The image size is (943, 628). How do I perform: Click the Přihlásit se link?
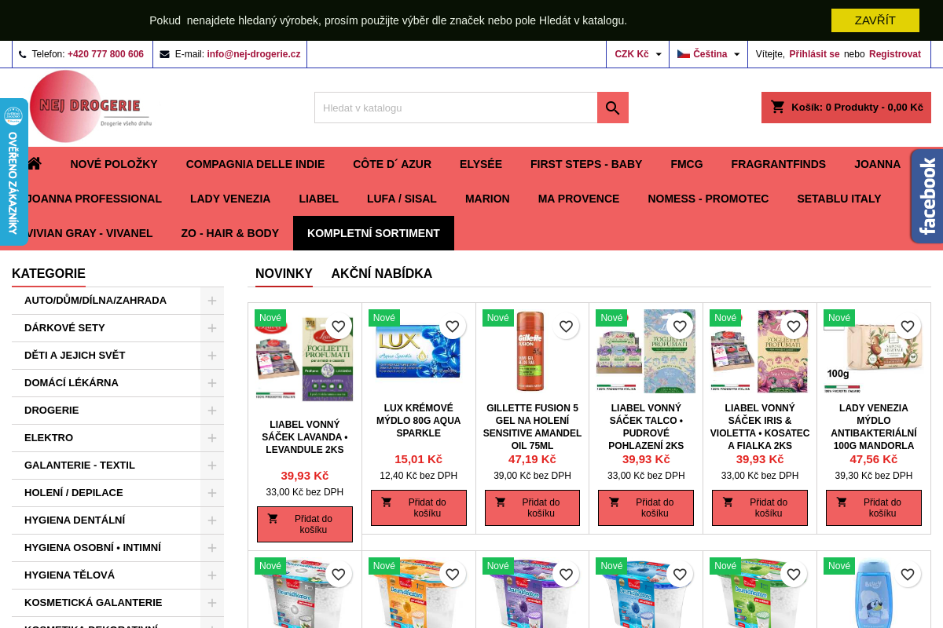(x=814, y=54)
